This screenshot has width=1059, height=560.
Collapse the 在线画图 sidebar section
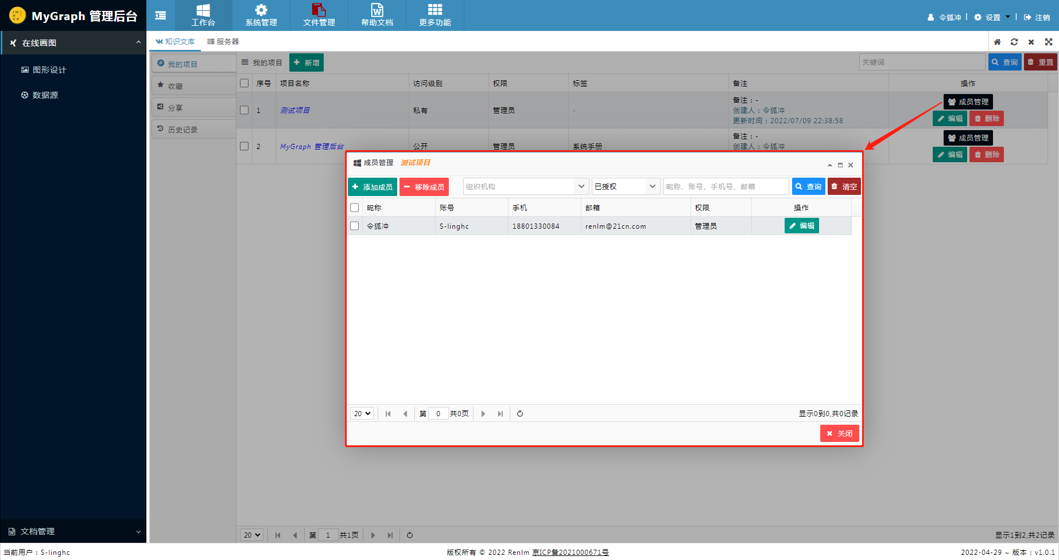click(x=73, y=43)
